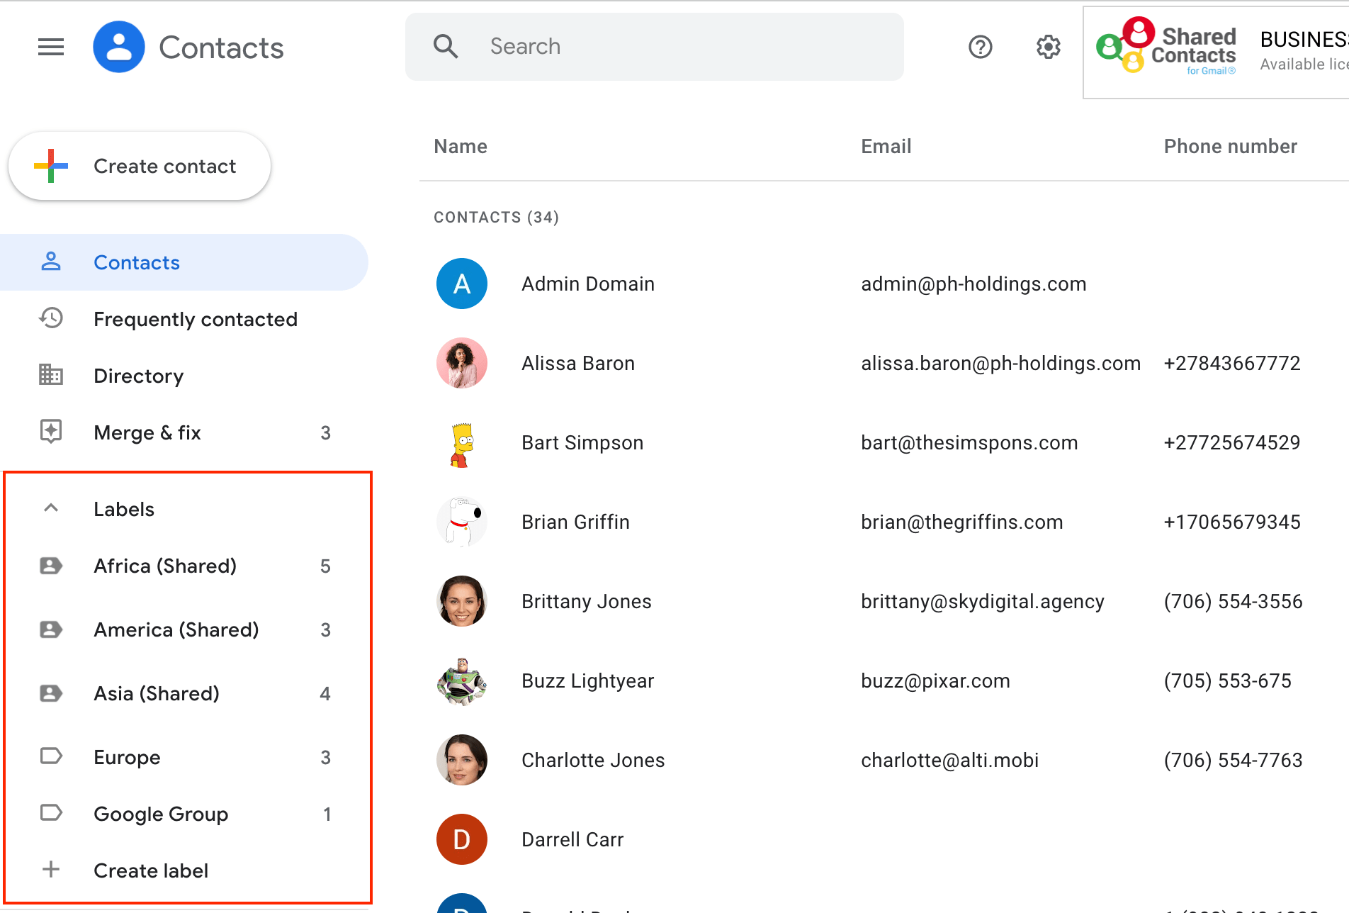Click the Europe label tag icon

[51, 756]
